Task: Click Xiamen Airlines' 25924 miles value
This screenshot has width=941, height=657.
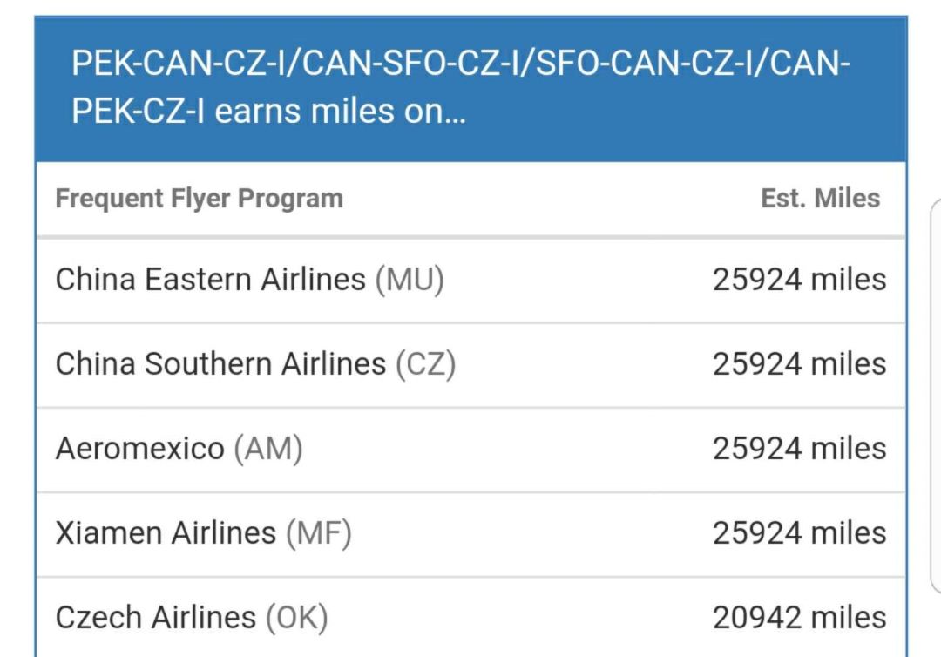Action: click(799, 532)
